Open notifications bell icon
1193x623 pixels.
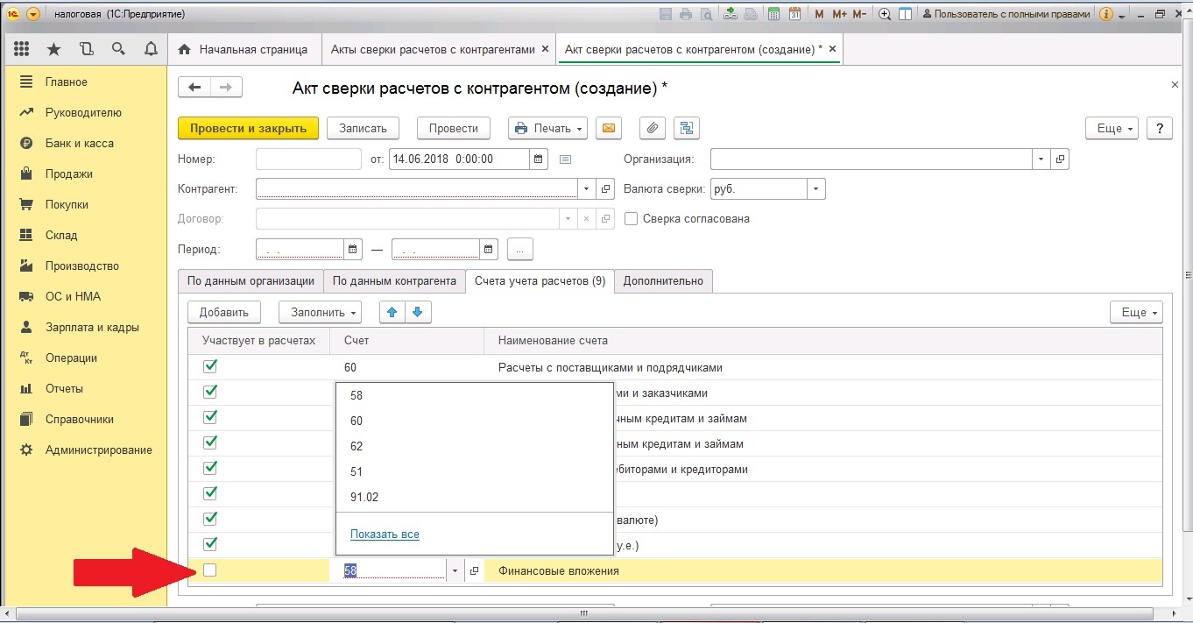click(x=151, y=49)
